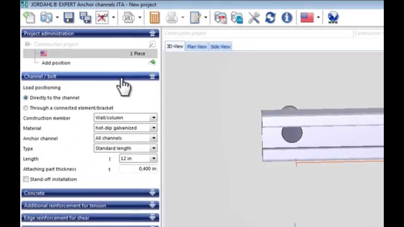Click the blue refresh arrows icon
Image resolution: width=404 pixels, height=227 pixels.
pyautogui.click(x=270, y=17)
